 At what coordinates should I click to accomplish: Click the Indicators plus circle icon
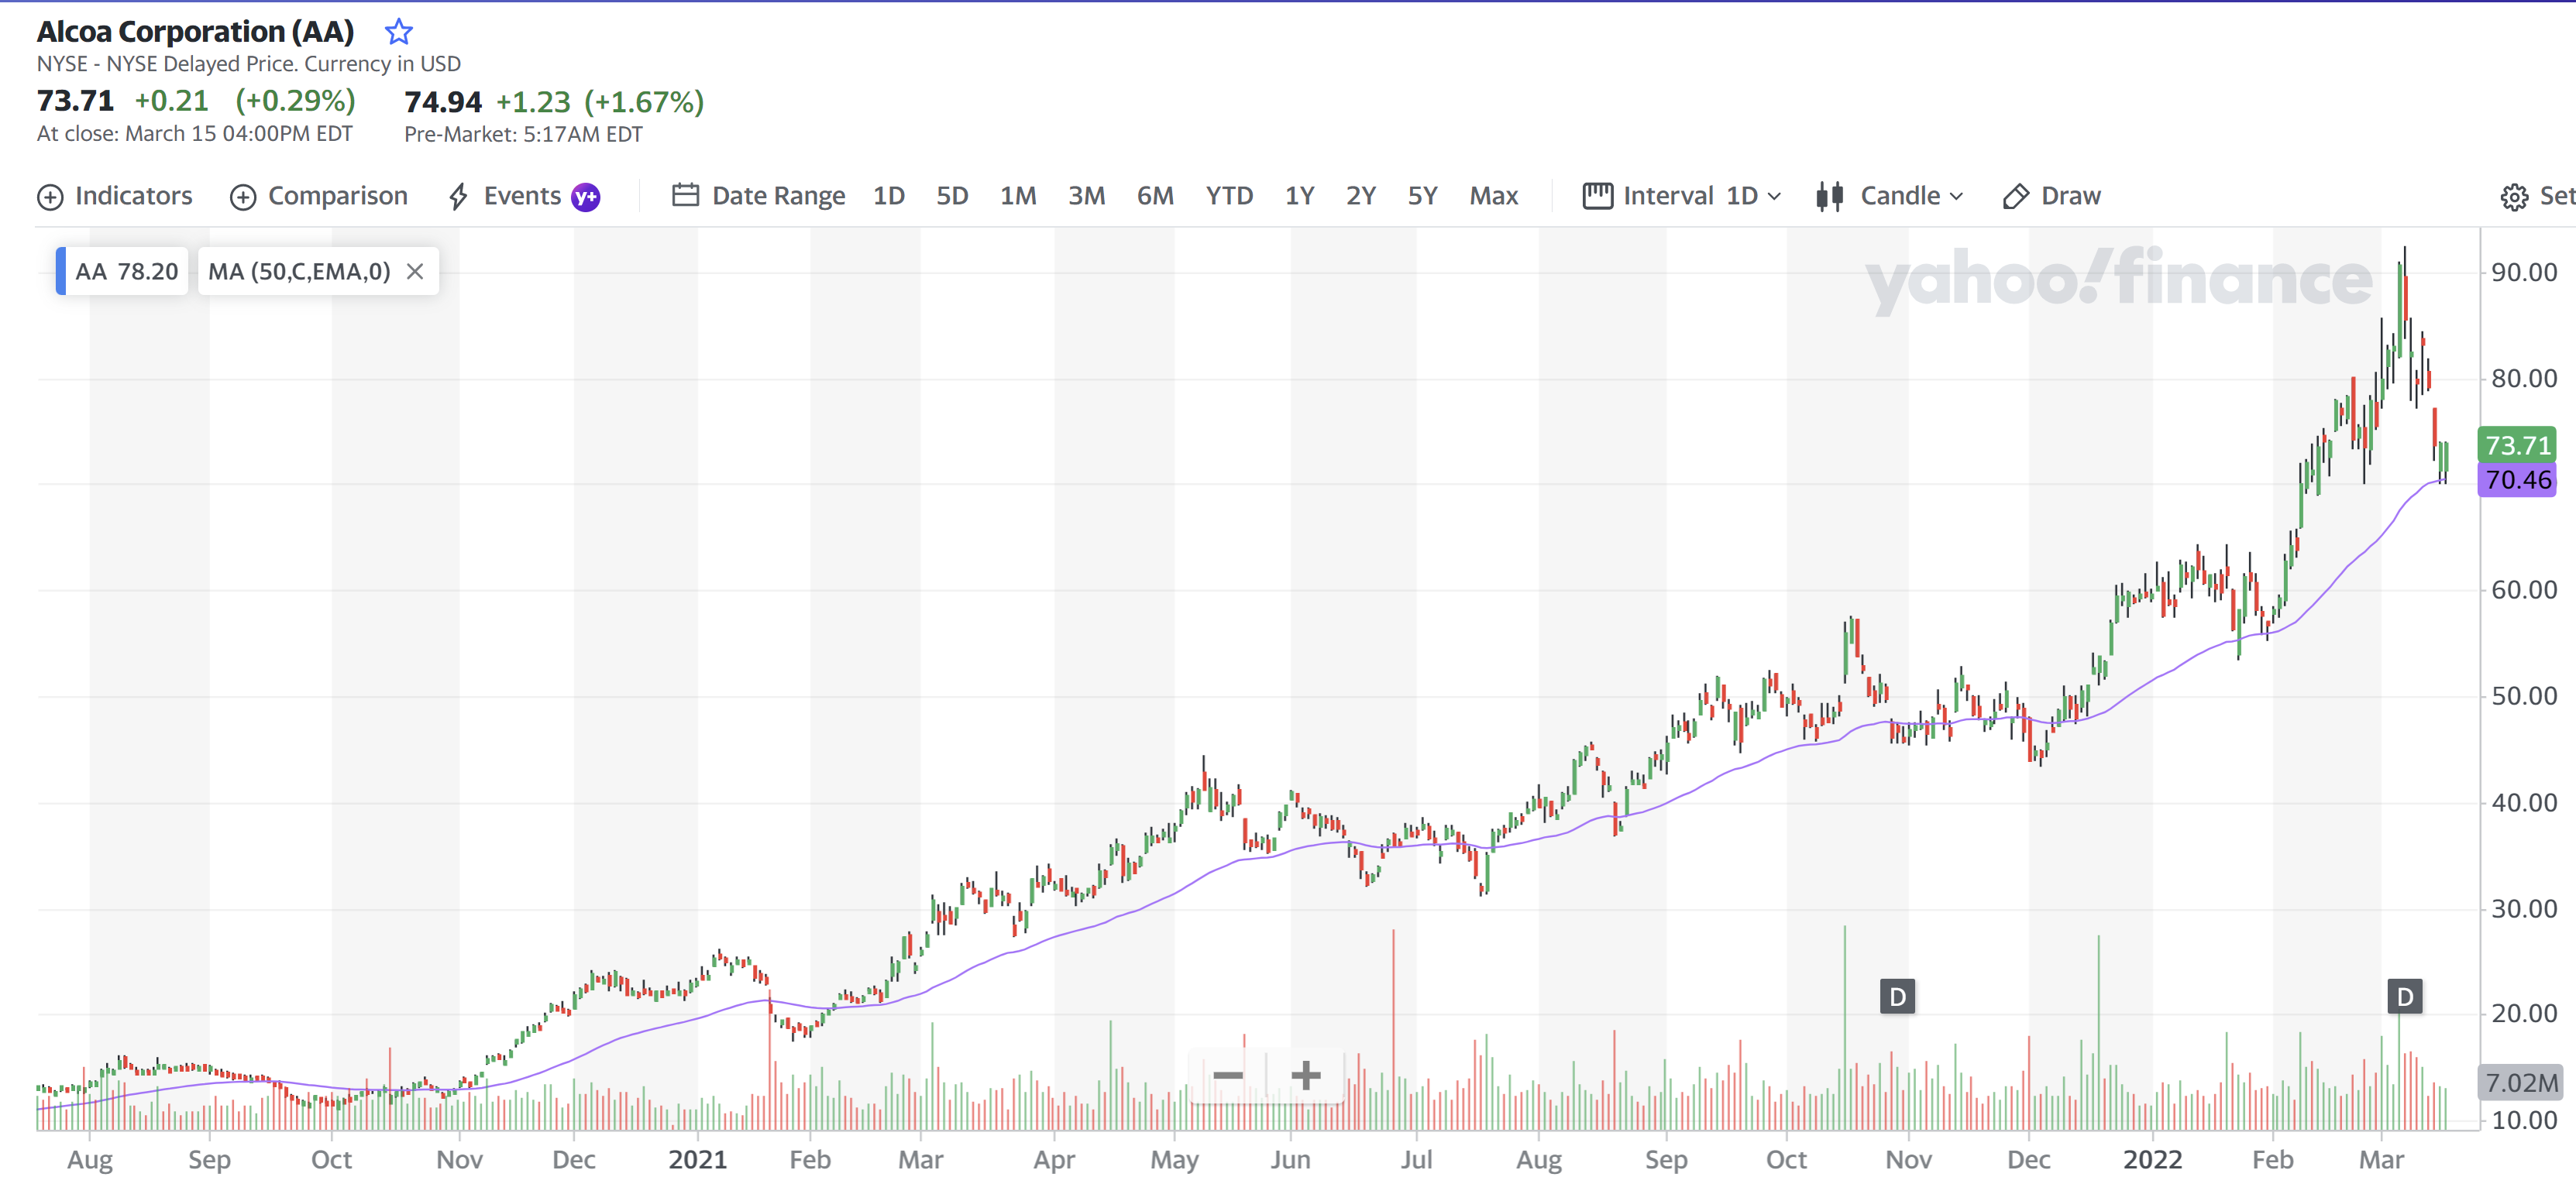50,197
